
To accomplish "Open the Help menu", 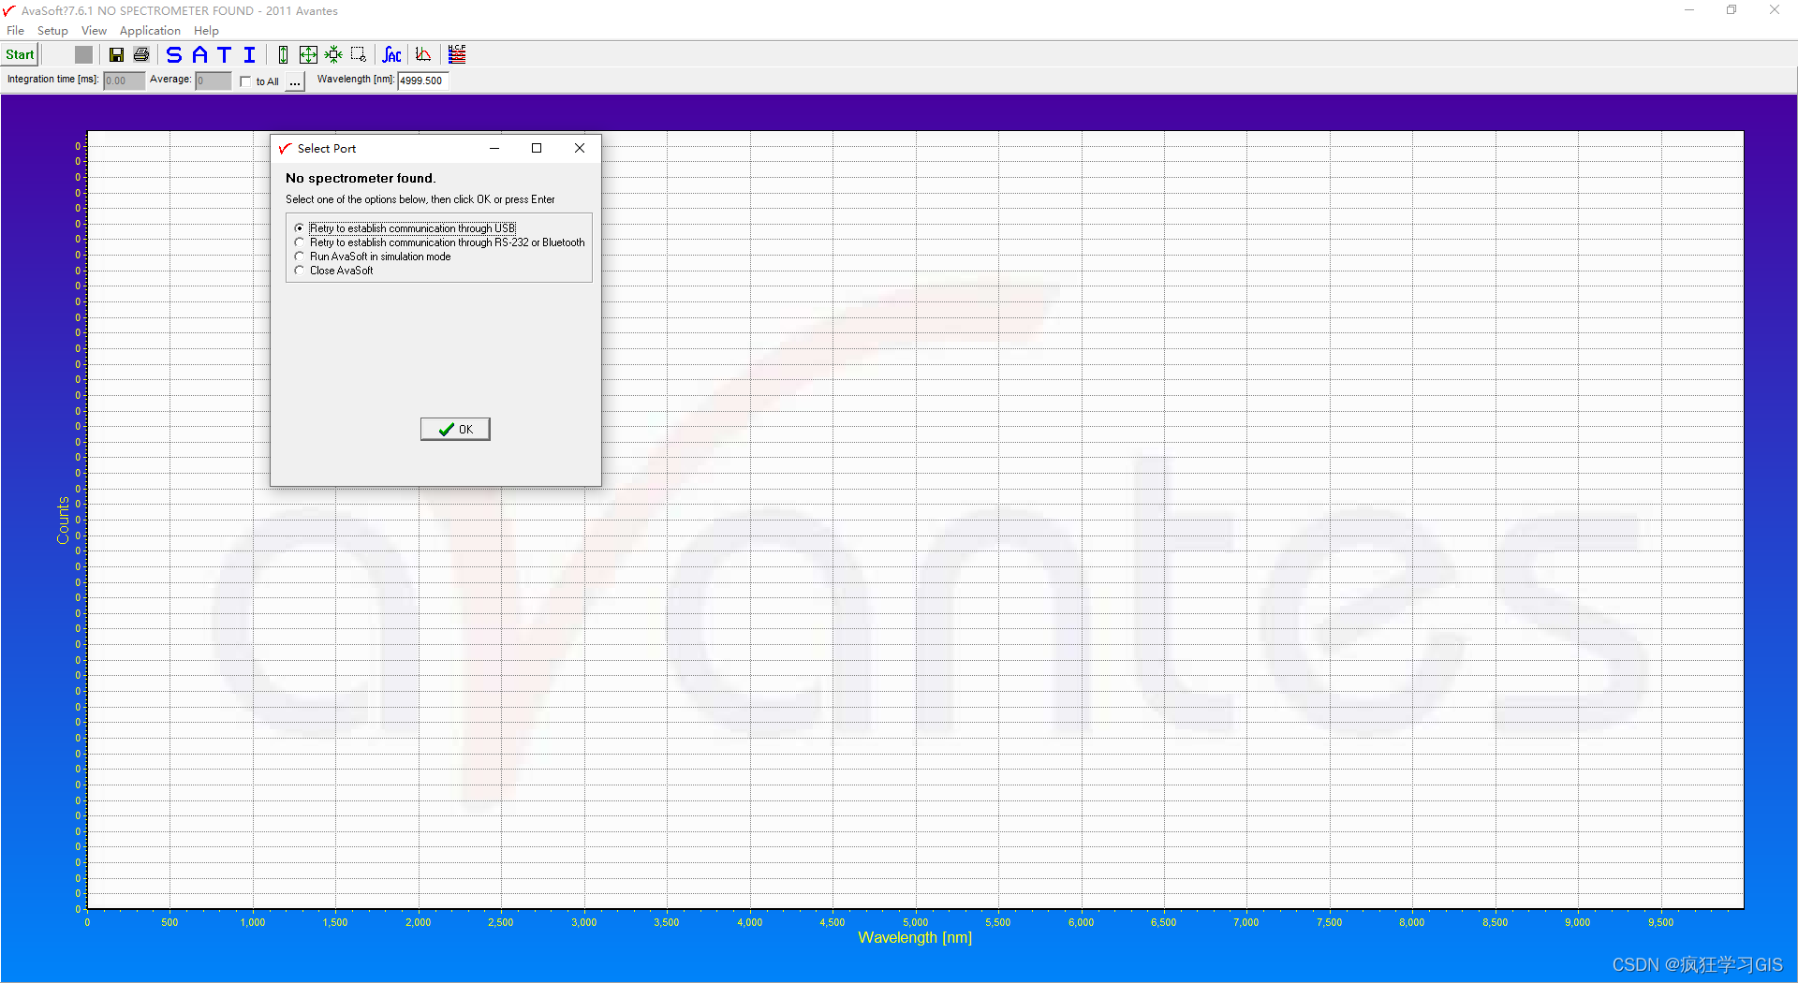I will (206, 31).
